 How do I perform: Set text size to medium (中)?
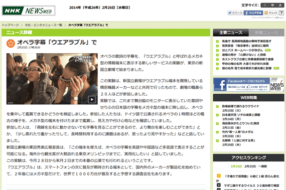(272, 5)
